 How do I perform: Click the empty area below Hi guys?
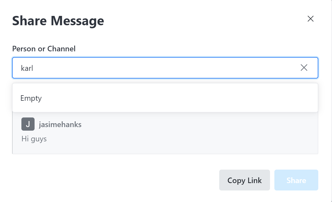165,149
